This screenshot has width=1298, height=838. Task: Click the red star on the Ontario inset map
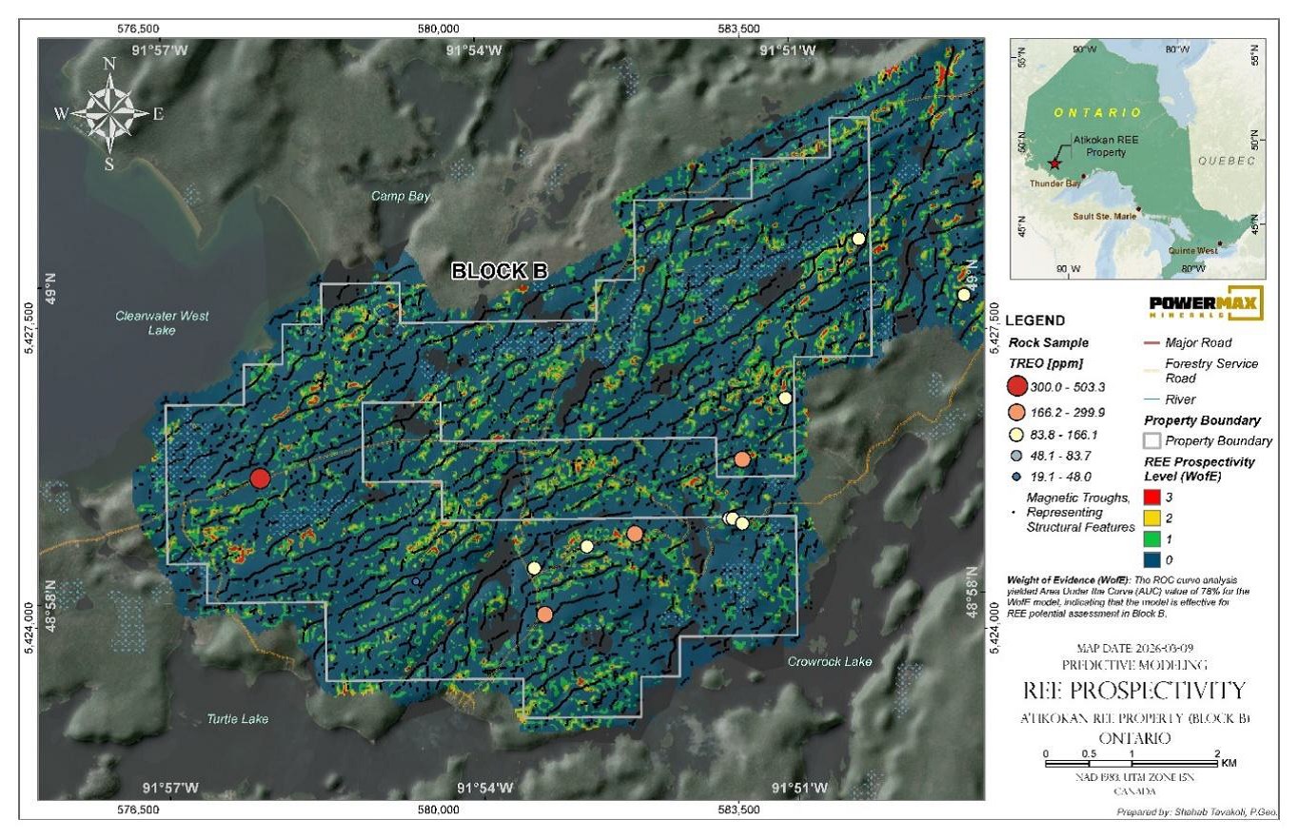click(1054, 164)
